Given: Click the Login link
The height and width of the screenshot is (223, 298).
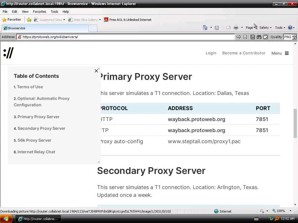Looking at the screenshot, I should [x=211, y=53].
